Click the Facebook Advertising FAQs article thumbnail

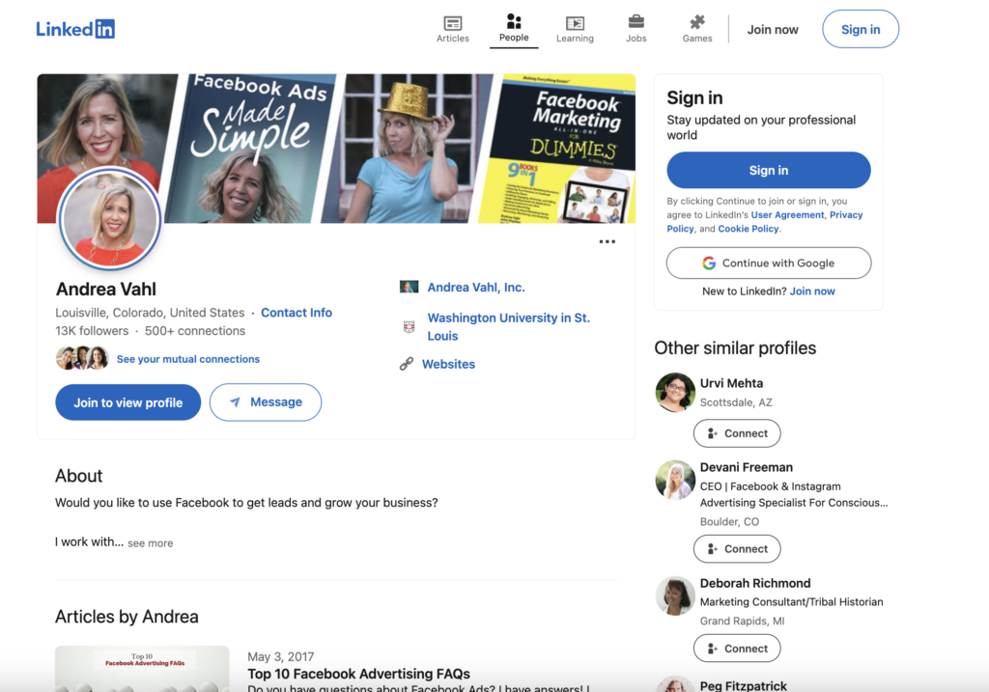[x=142, y=669]
